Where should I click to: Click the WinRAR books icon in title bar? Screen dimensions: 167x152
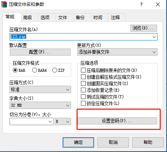tap(4, 4)
